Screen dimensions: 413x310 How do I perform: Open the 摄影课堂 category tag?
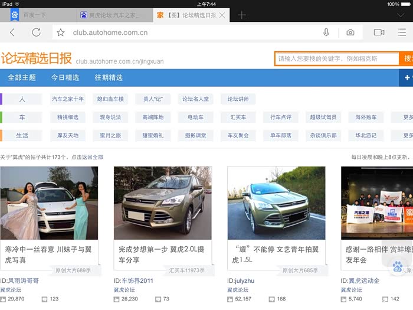[195, 135]
